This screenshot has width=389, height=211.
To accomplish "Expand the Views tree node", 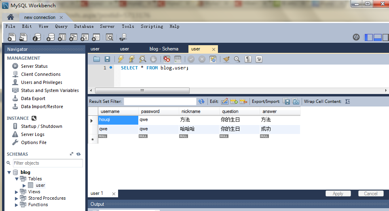I will (16, 192).
